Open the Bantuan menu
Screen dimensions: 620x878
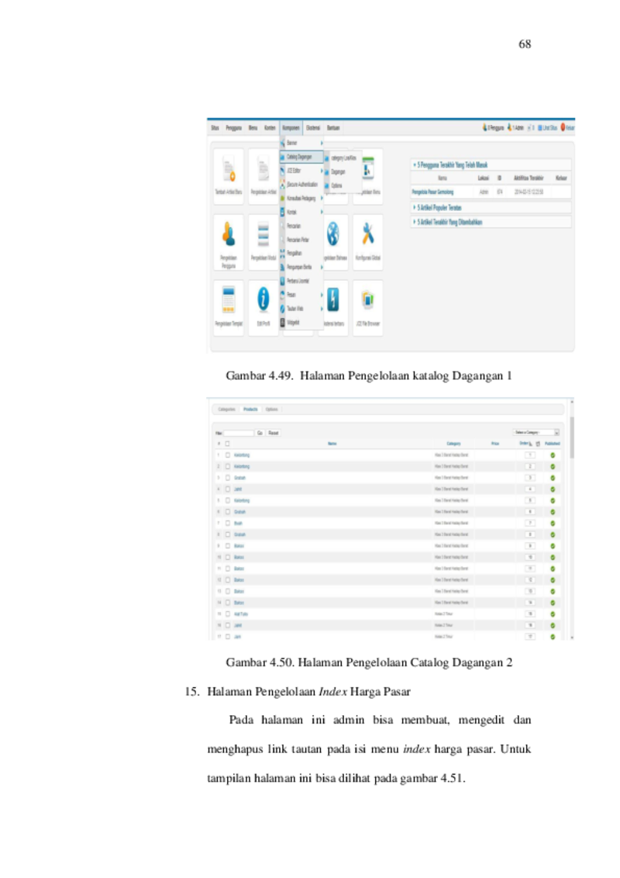[333, 128]
